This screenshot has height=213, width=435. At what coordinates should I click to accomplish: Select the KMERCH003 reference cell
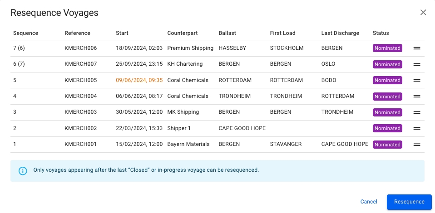point(81,112)
